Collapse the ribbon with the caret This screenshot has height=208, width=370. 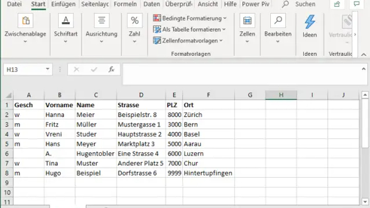(x=364, y=55)
